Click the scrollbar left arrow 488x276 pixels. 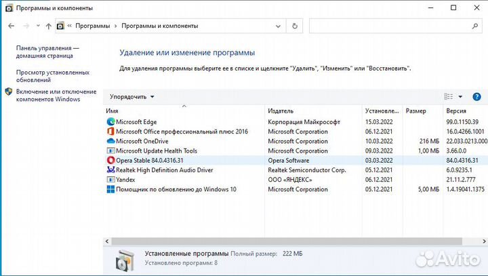tap(107, 241)
